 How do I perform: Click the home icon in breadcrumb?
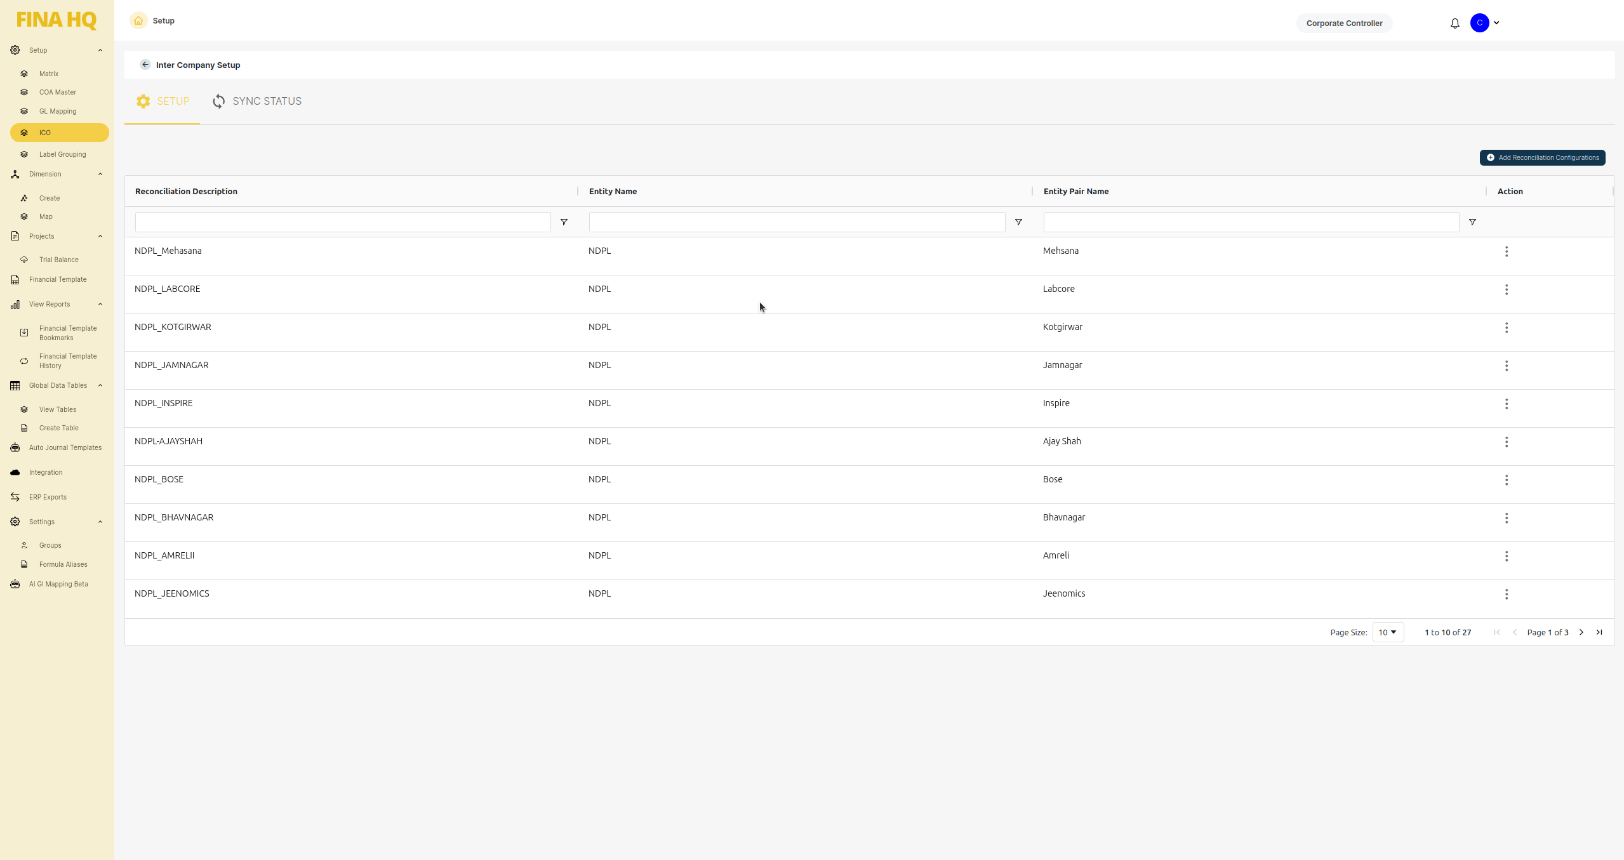click(x=138, y=21)
